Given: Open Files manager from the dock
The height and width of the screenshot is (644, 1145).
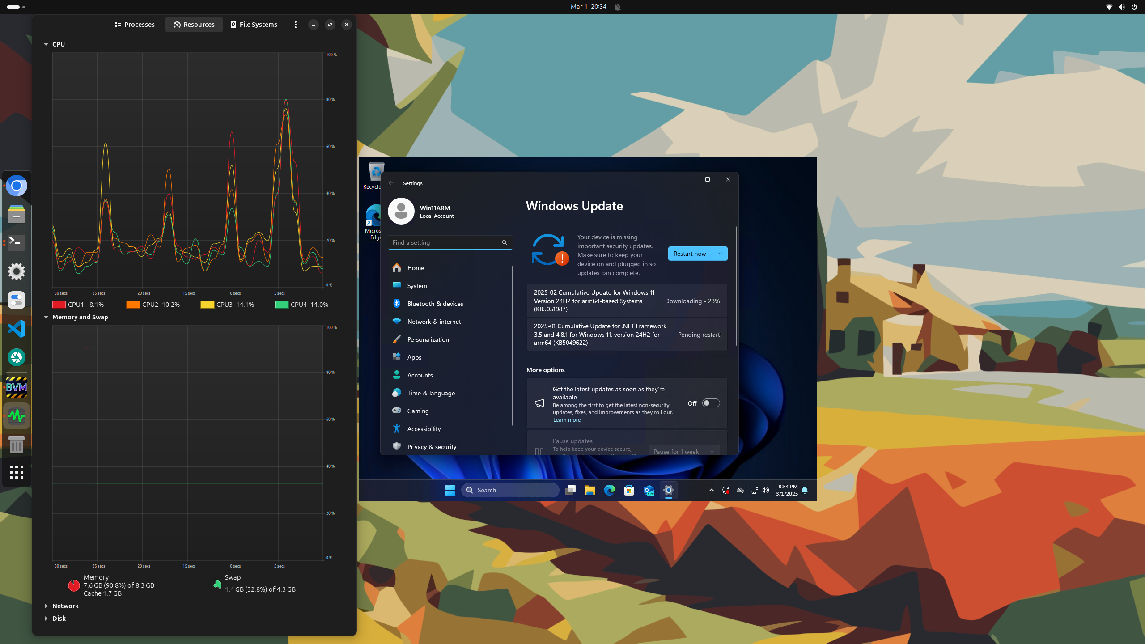Looking at the screenshot, I should (17, 214).
